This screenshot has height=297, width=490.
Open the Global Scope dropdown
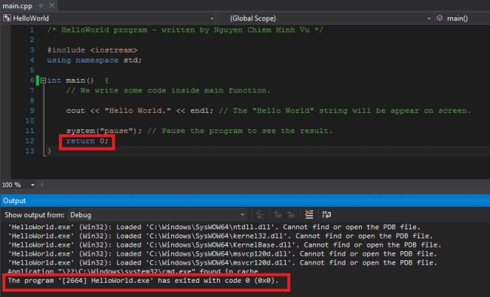pos(429,19)
